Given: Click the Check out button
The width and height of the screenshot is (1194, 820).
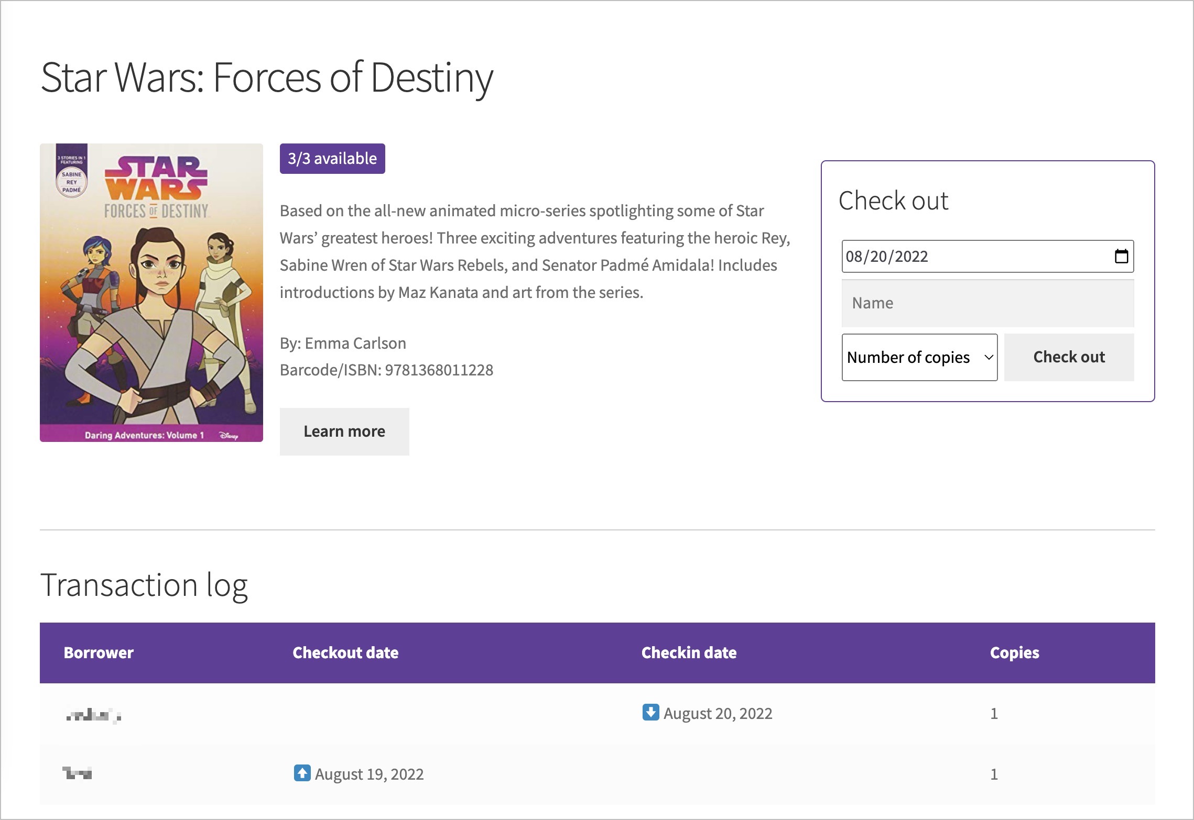Looking at the screenshot, I should [x=1069, y=357].
